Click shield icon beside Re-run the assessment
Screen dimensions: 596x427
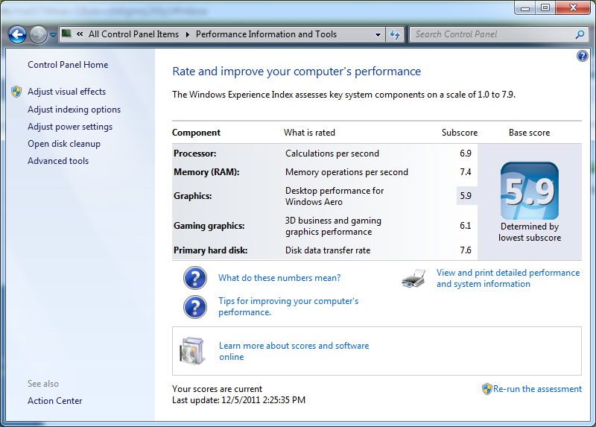point(487,389)
